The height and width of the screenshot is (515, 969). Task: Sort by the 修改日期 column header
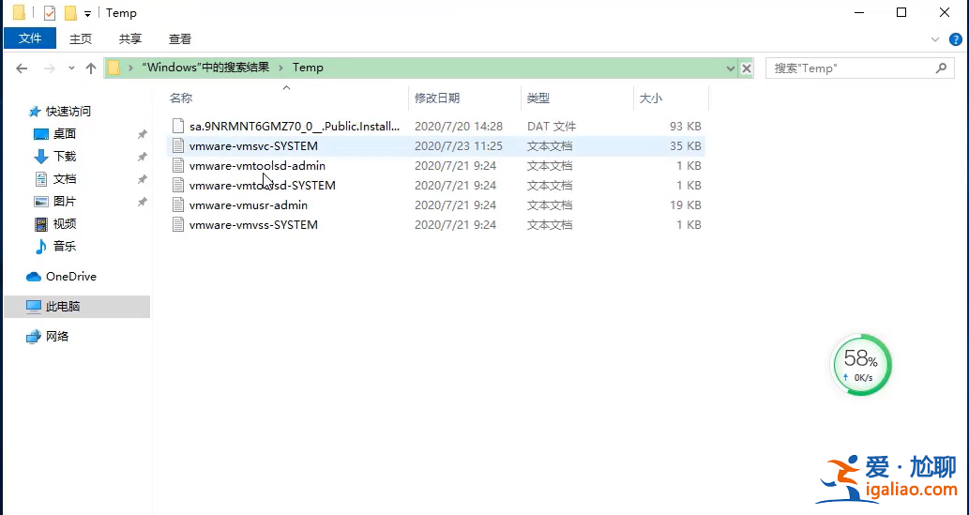[x=437, y=98]
